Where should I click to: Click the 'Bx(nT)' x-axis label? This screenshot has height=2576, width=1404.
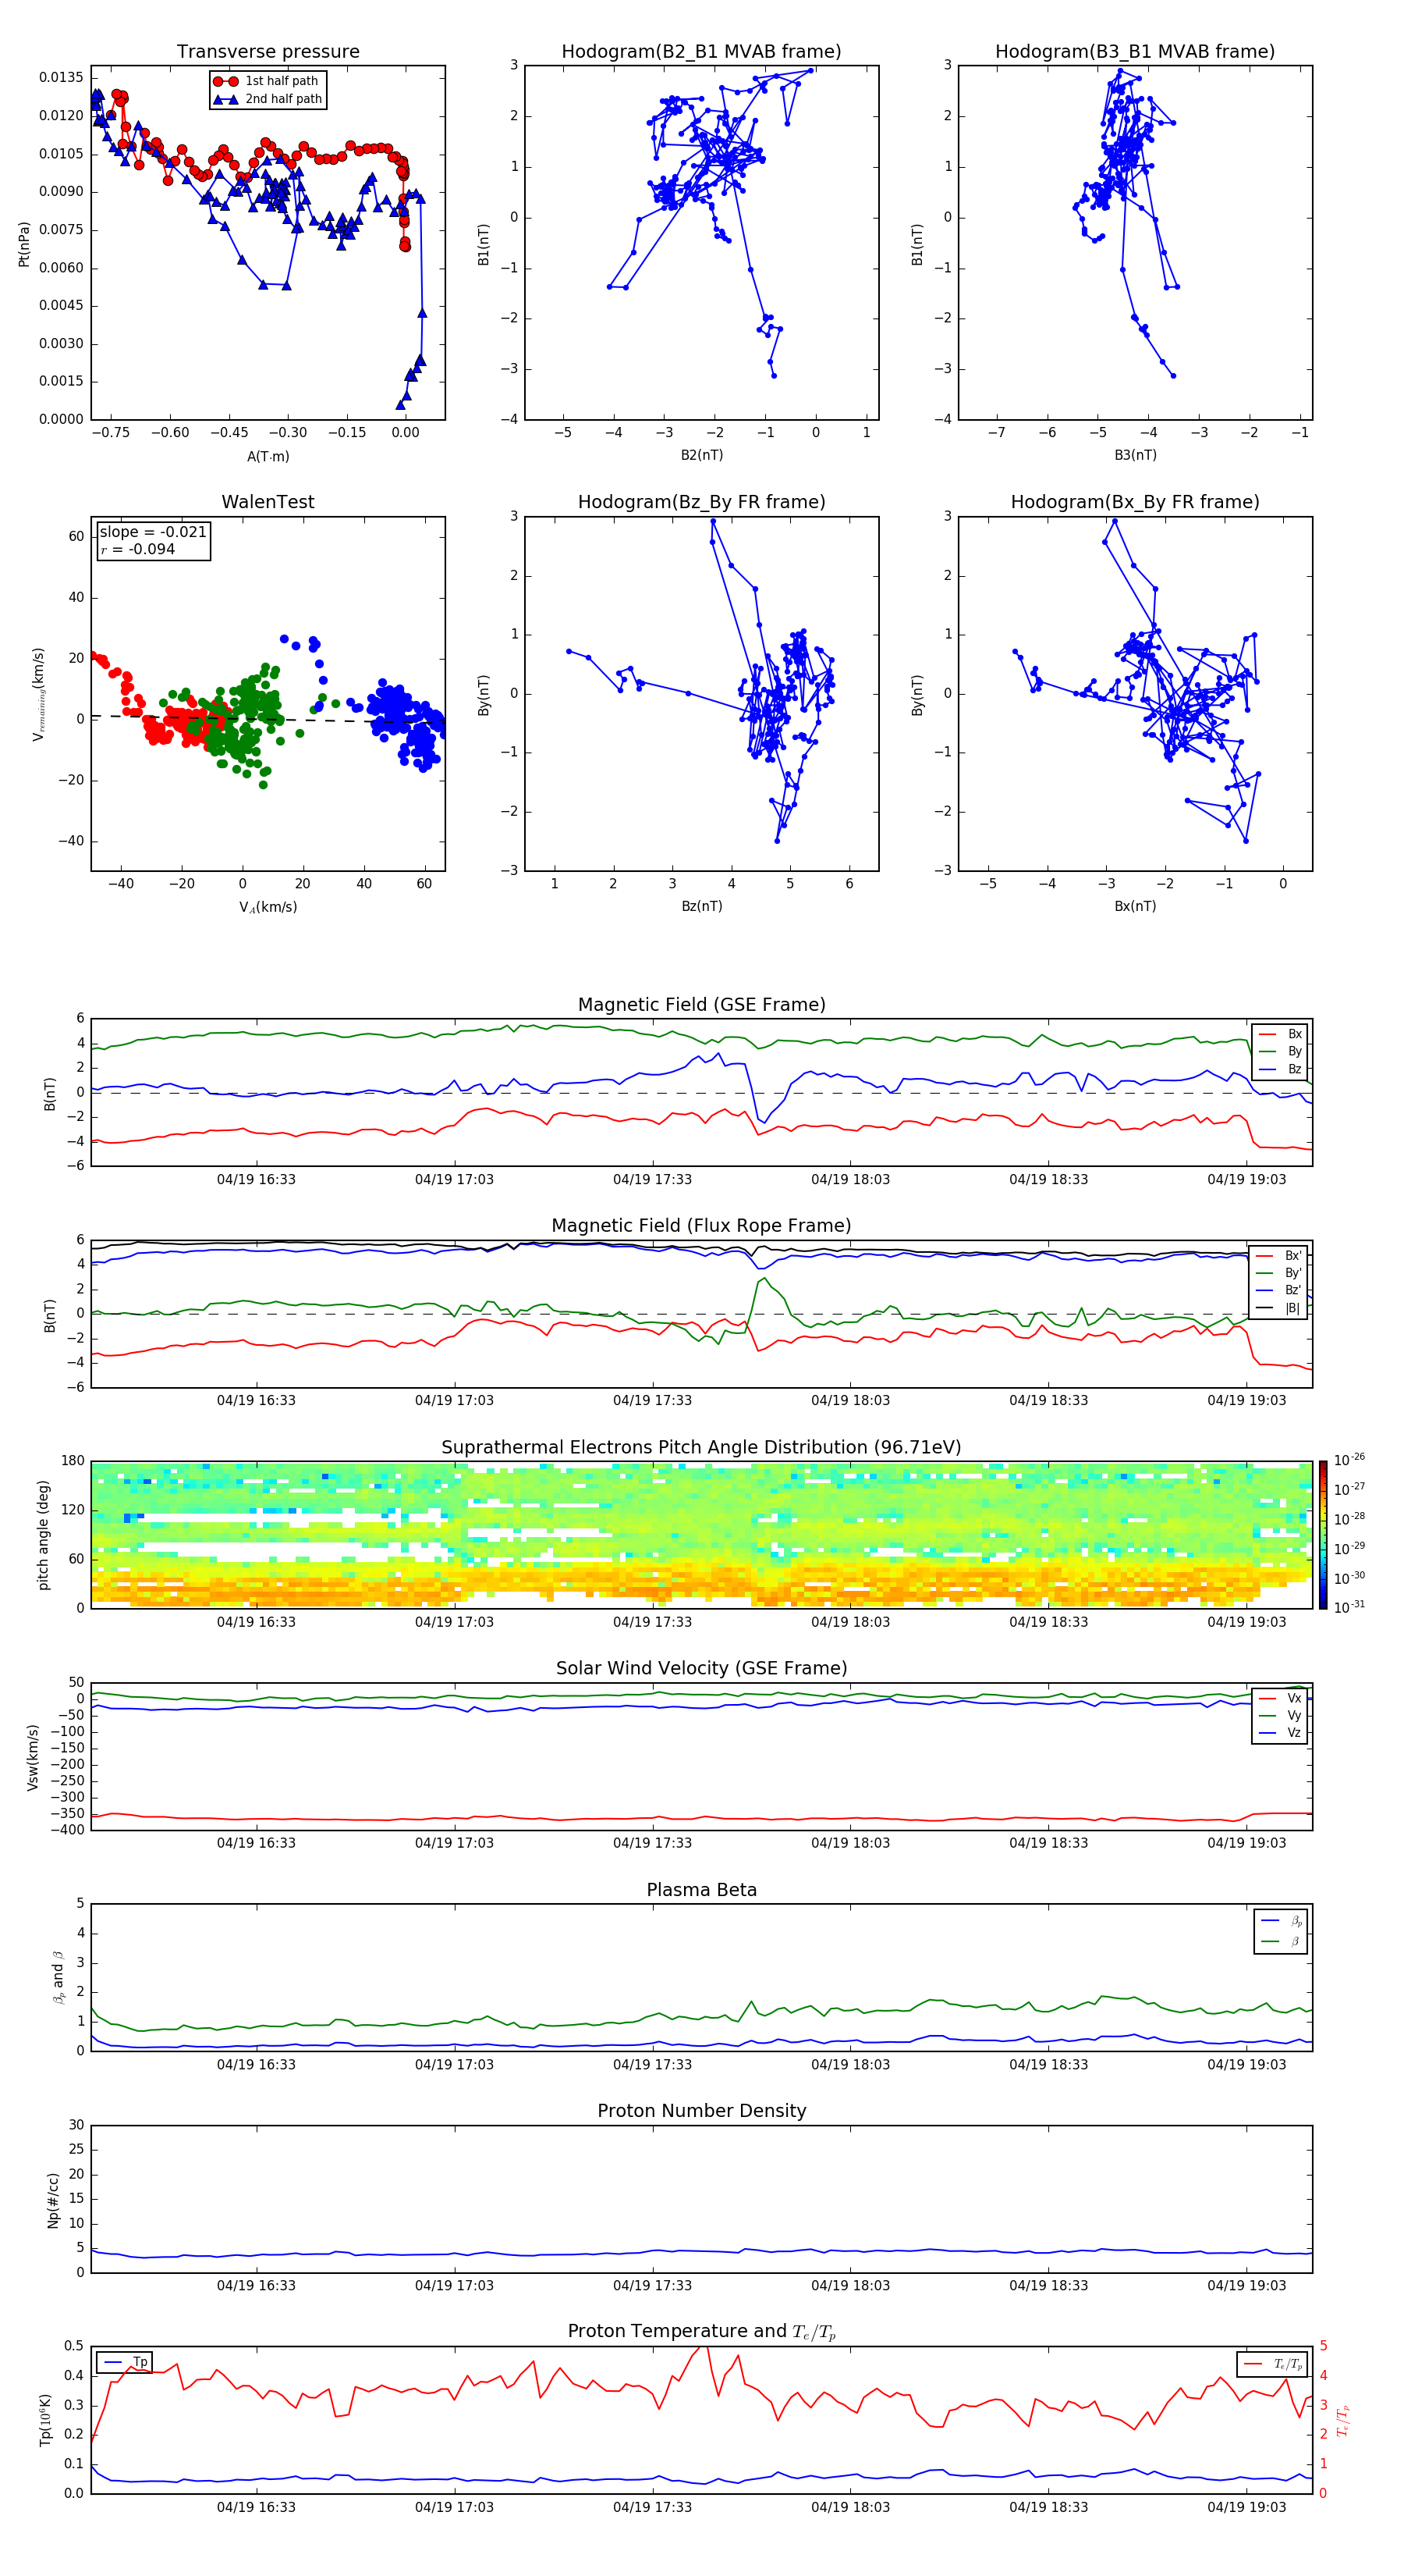coord(1135,906)
